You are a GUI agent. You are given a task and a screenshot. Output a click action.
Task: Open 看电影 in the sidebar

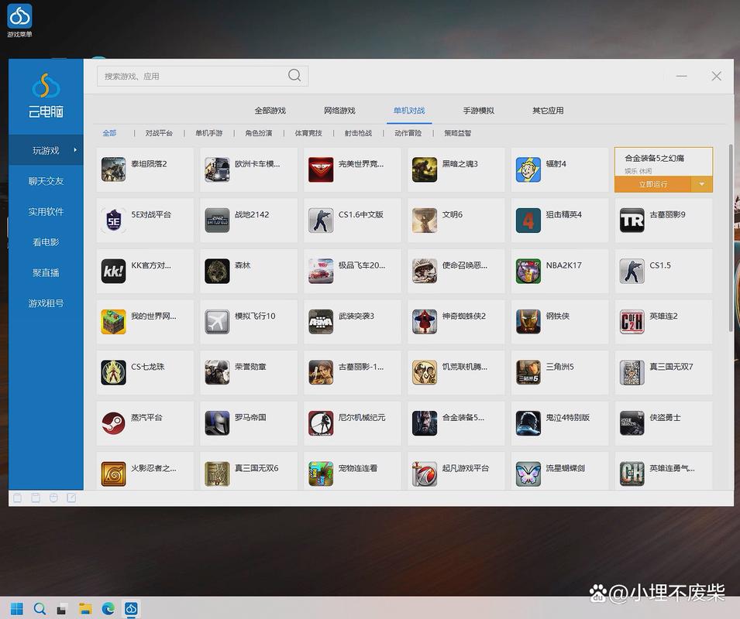tap(46, 242)
